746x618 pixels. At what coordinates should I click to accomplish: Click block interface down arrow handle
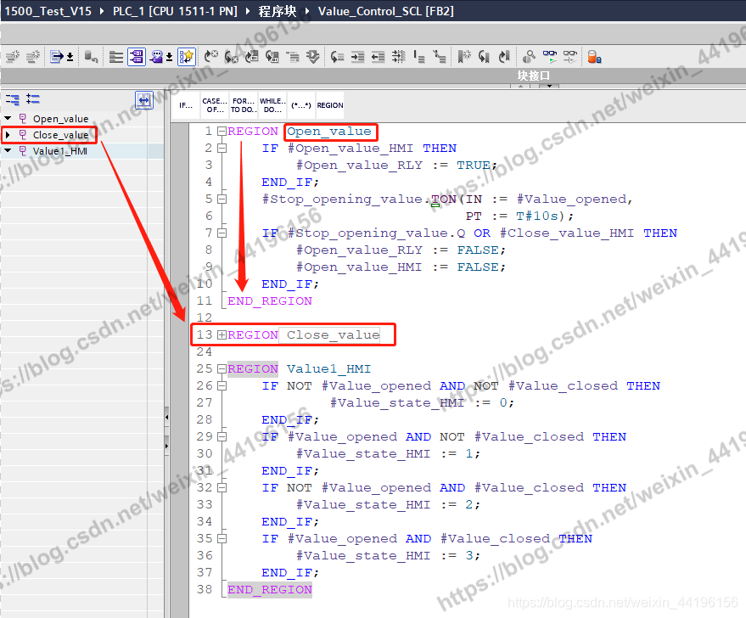point(549,86)
